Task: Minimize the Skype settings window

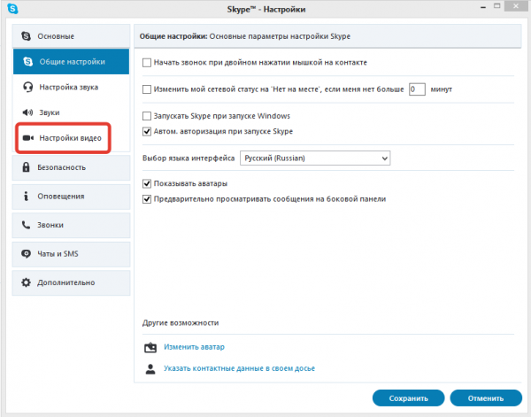Action: tap(483, 7)
